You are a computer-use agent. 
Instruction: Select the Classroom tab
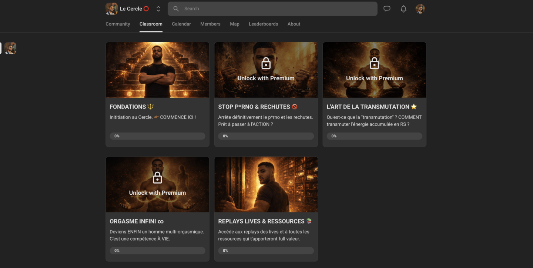pyautogui.click(x=151, y=24)
